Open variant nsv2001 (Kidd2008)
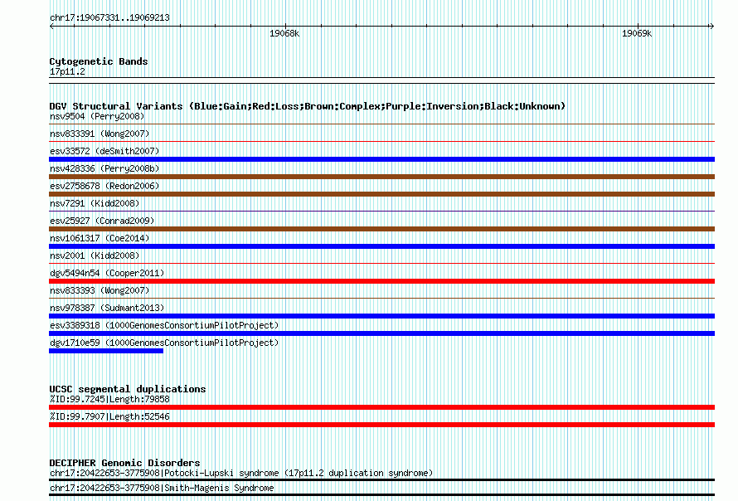This screenshot has height=501, width=738. pyautogui.click(x=95, y=255)
